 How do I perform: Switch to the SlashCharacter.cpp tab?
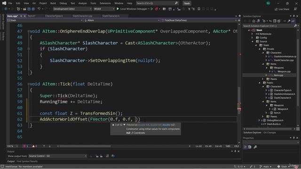click(82, 16)
